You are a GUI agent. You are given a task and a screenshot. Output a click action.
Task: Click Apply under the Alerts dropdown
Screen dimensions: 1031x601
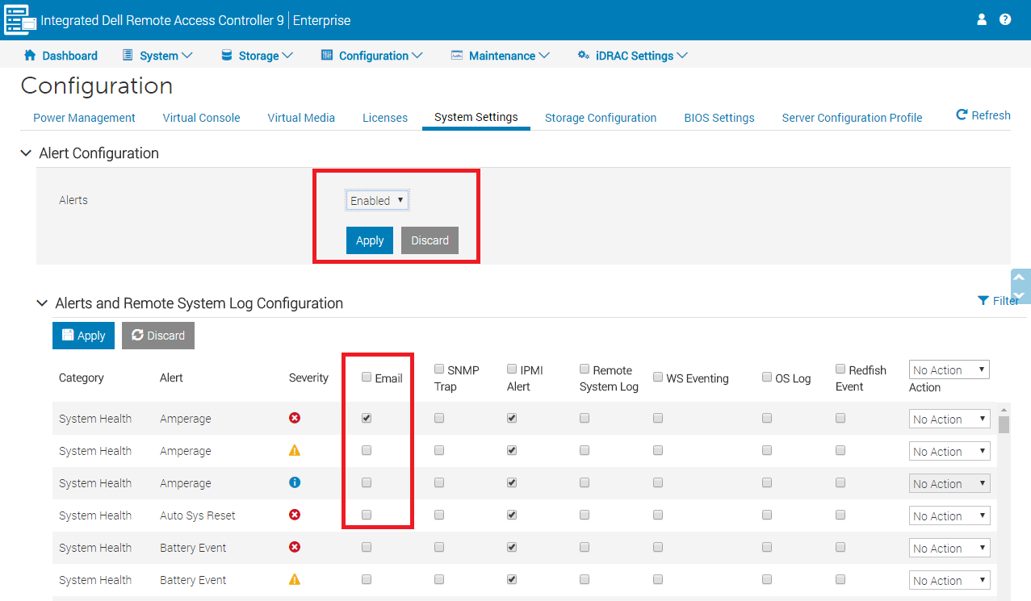pyautogui.click(x=370, y=240)
